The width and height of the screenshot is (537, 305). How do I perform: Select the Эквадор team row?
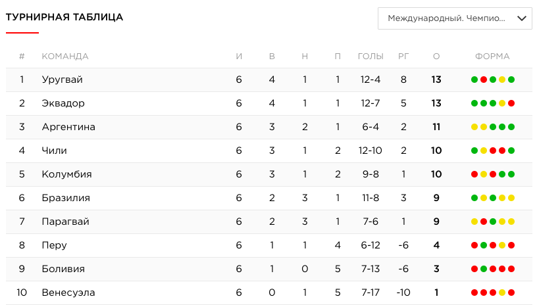(x=269, y=103)
